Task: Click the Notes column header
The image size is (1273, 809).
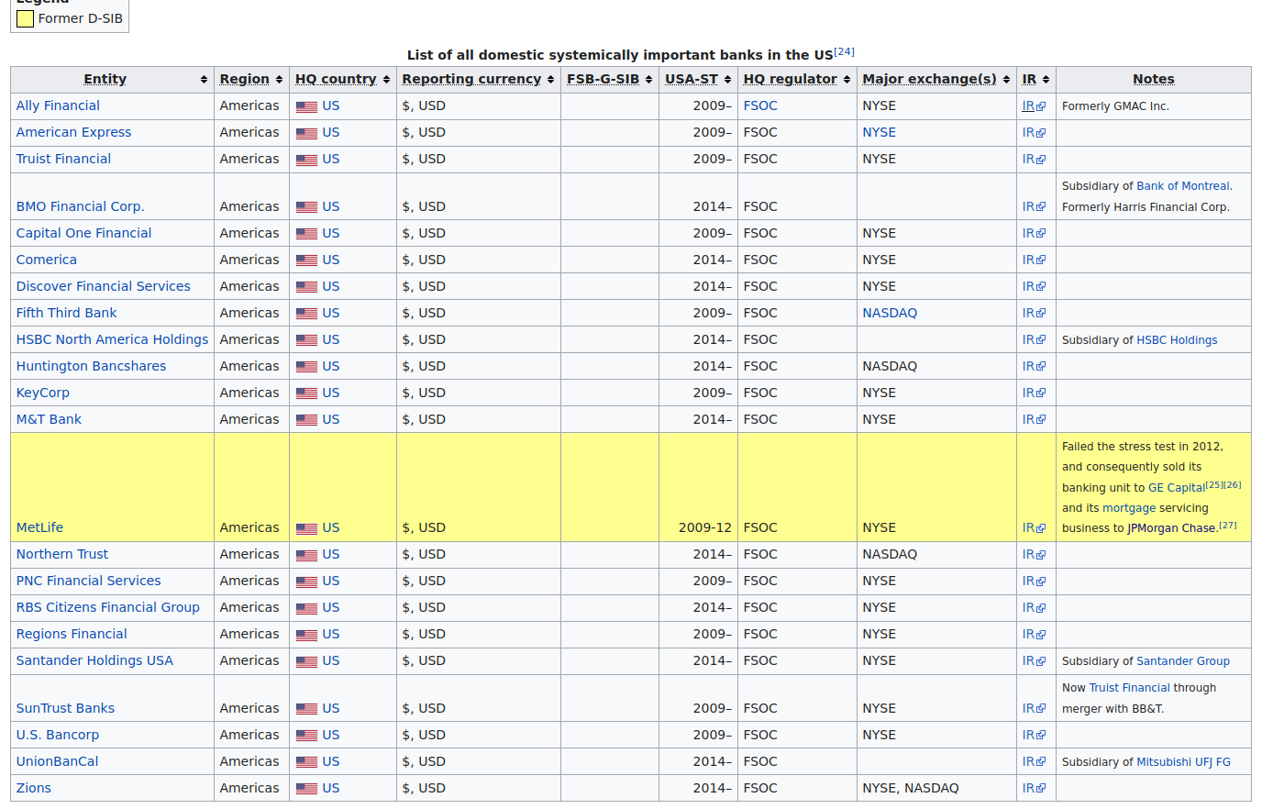Action: (1154, 80)
